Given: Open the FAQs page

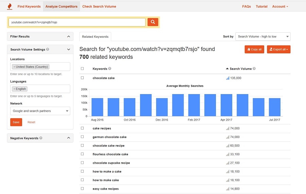Looking at the screenshot, I should pos(247,6).
